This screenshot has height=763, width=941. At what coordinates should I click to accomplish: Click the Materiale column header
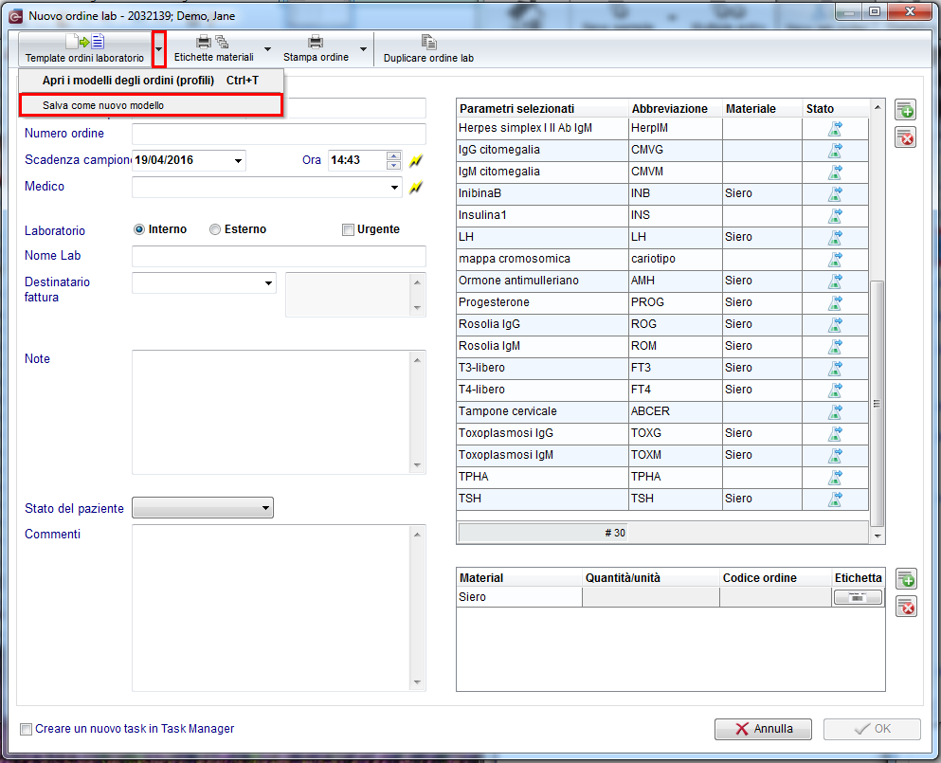[x=762, y=109]
